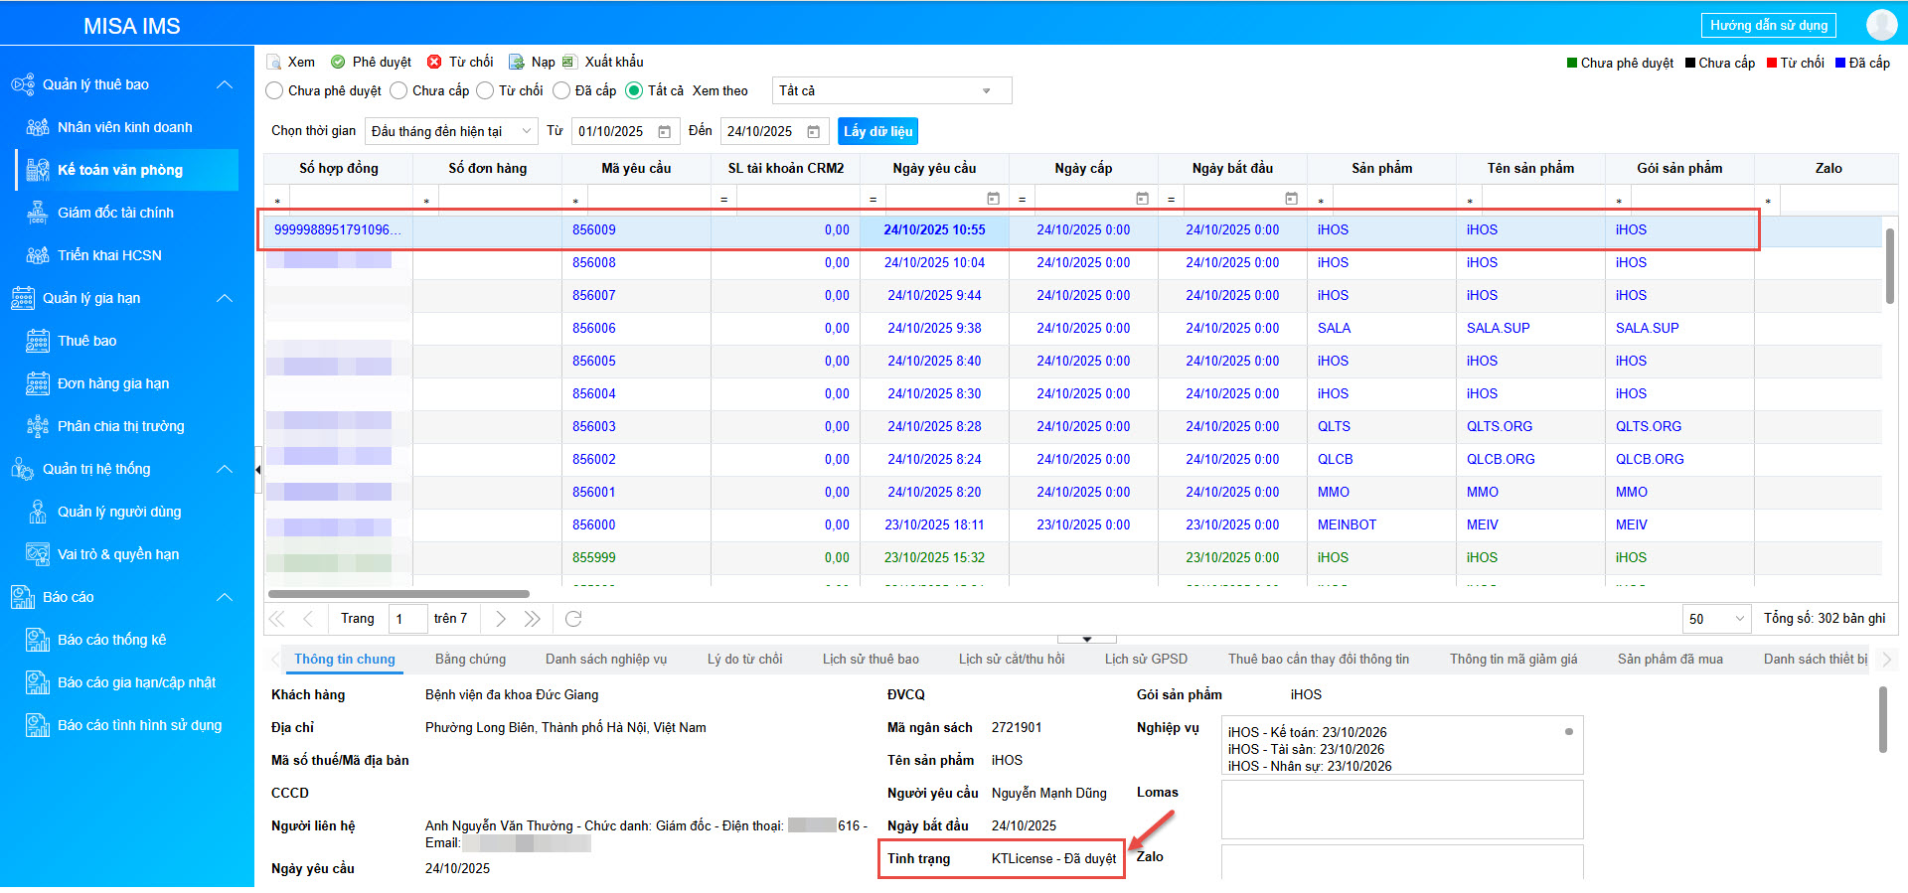Viewport: 1908px width, 893px height.
Task: Select the Chưa phê duyệt radio button
Action: coord(275,90)
